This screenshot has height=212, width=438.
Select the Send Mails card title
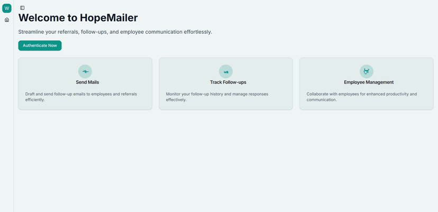[87, 82]
